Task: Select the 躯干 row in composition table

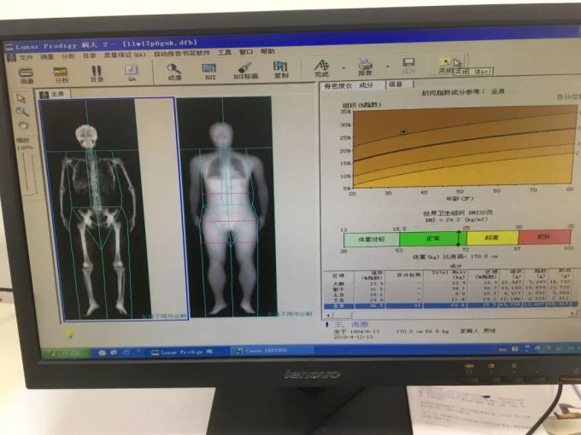Action: [450, 288]
